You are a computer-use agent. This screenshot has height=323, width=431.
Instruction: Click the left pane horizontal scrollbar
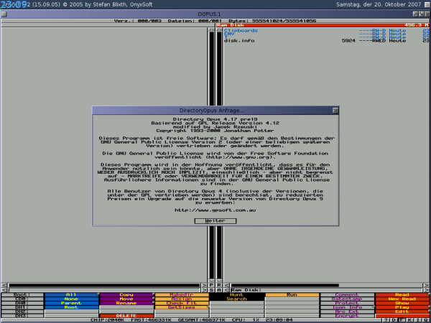tap(104, 286)
